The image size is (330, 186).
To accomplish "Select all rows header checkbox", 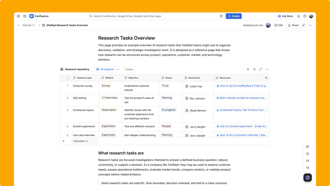I will tap(67, 78).
